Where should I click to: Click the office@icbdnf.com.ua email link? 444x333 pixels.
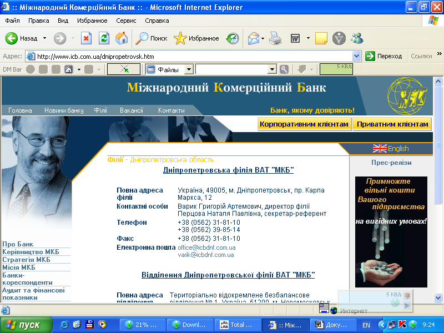pos(206,248)
